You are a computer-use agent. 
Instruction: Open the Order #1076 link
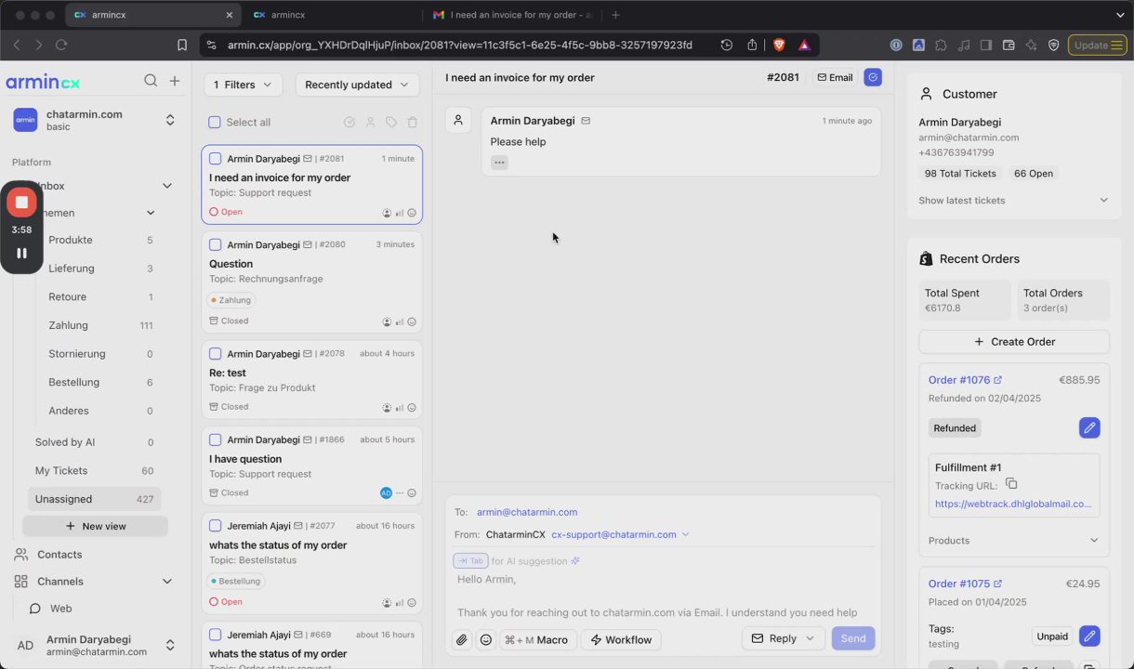pos(965,380)
